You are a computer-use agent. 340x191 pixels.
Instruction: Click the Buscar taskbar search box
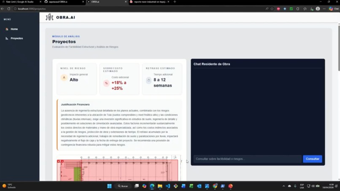coord(123,186)
